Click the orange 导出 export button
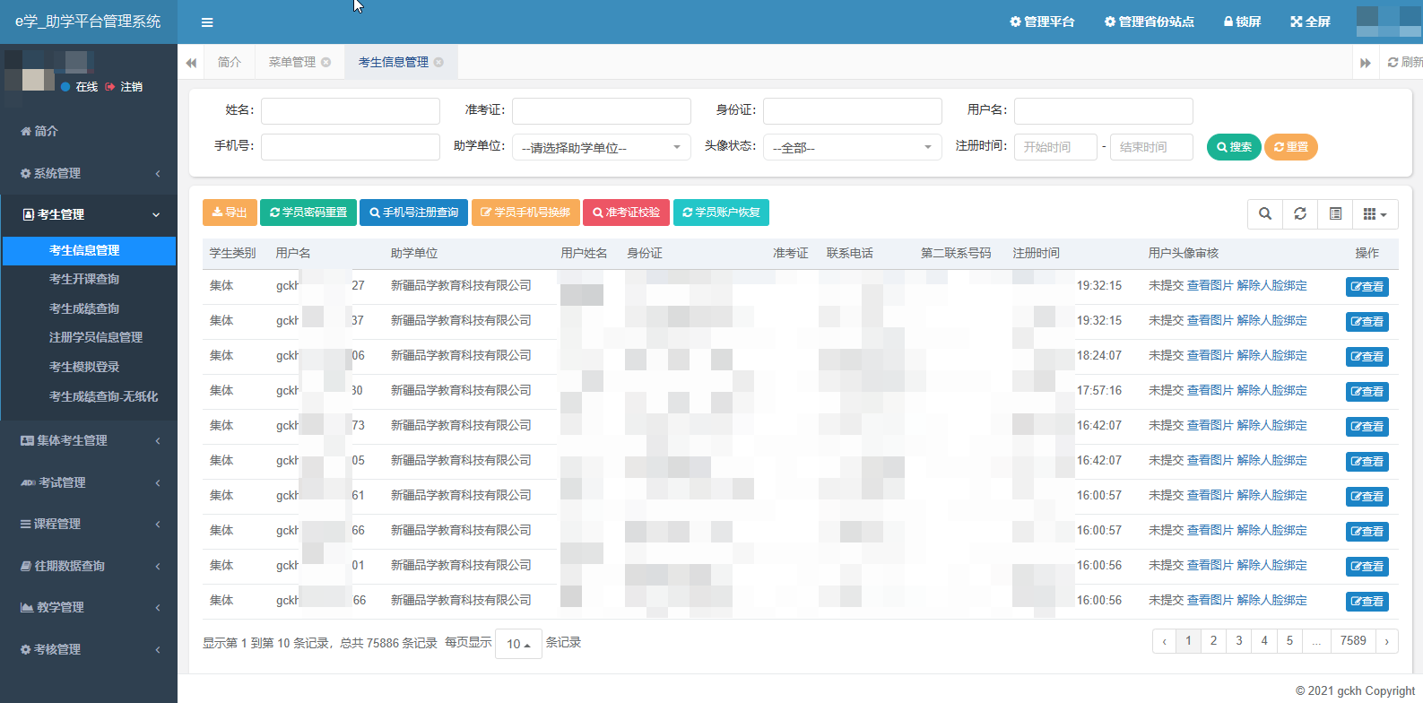 pyautogui.click(x=230, y=213)
